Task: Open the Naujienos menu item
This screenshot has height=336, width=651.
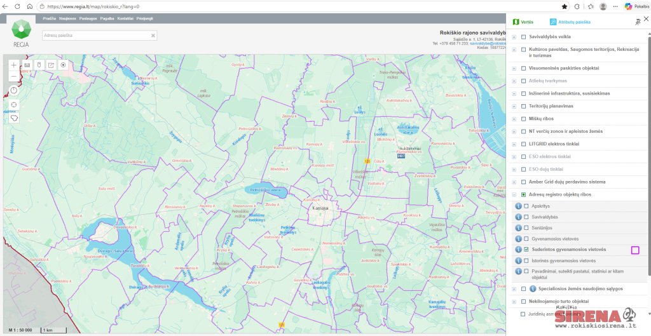Action: point(67,18)
